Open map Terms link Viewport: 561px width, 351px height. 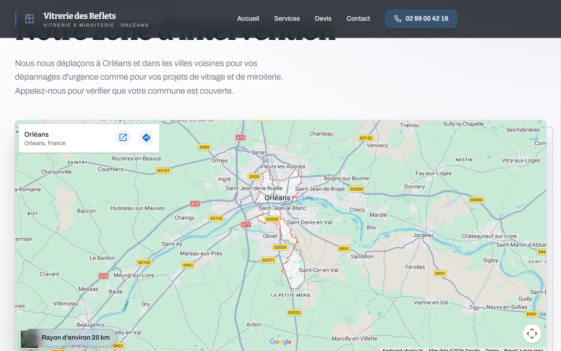(x=492, y=350)
